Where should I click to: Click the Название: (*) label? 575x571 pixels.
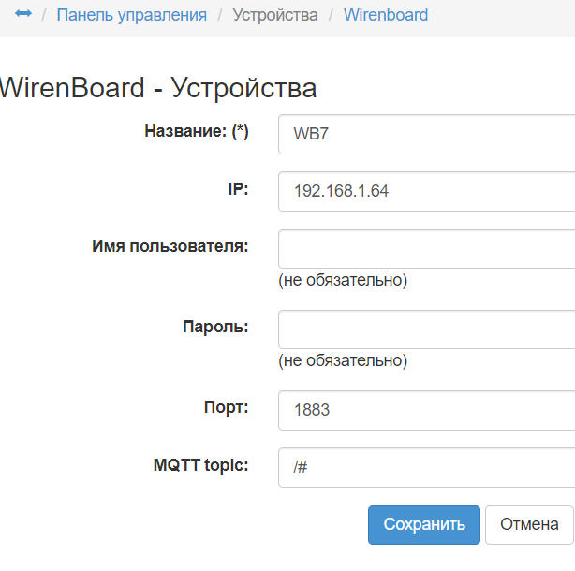[x=197, y=131]
